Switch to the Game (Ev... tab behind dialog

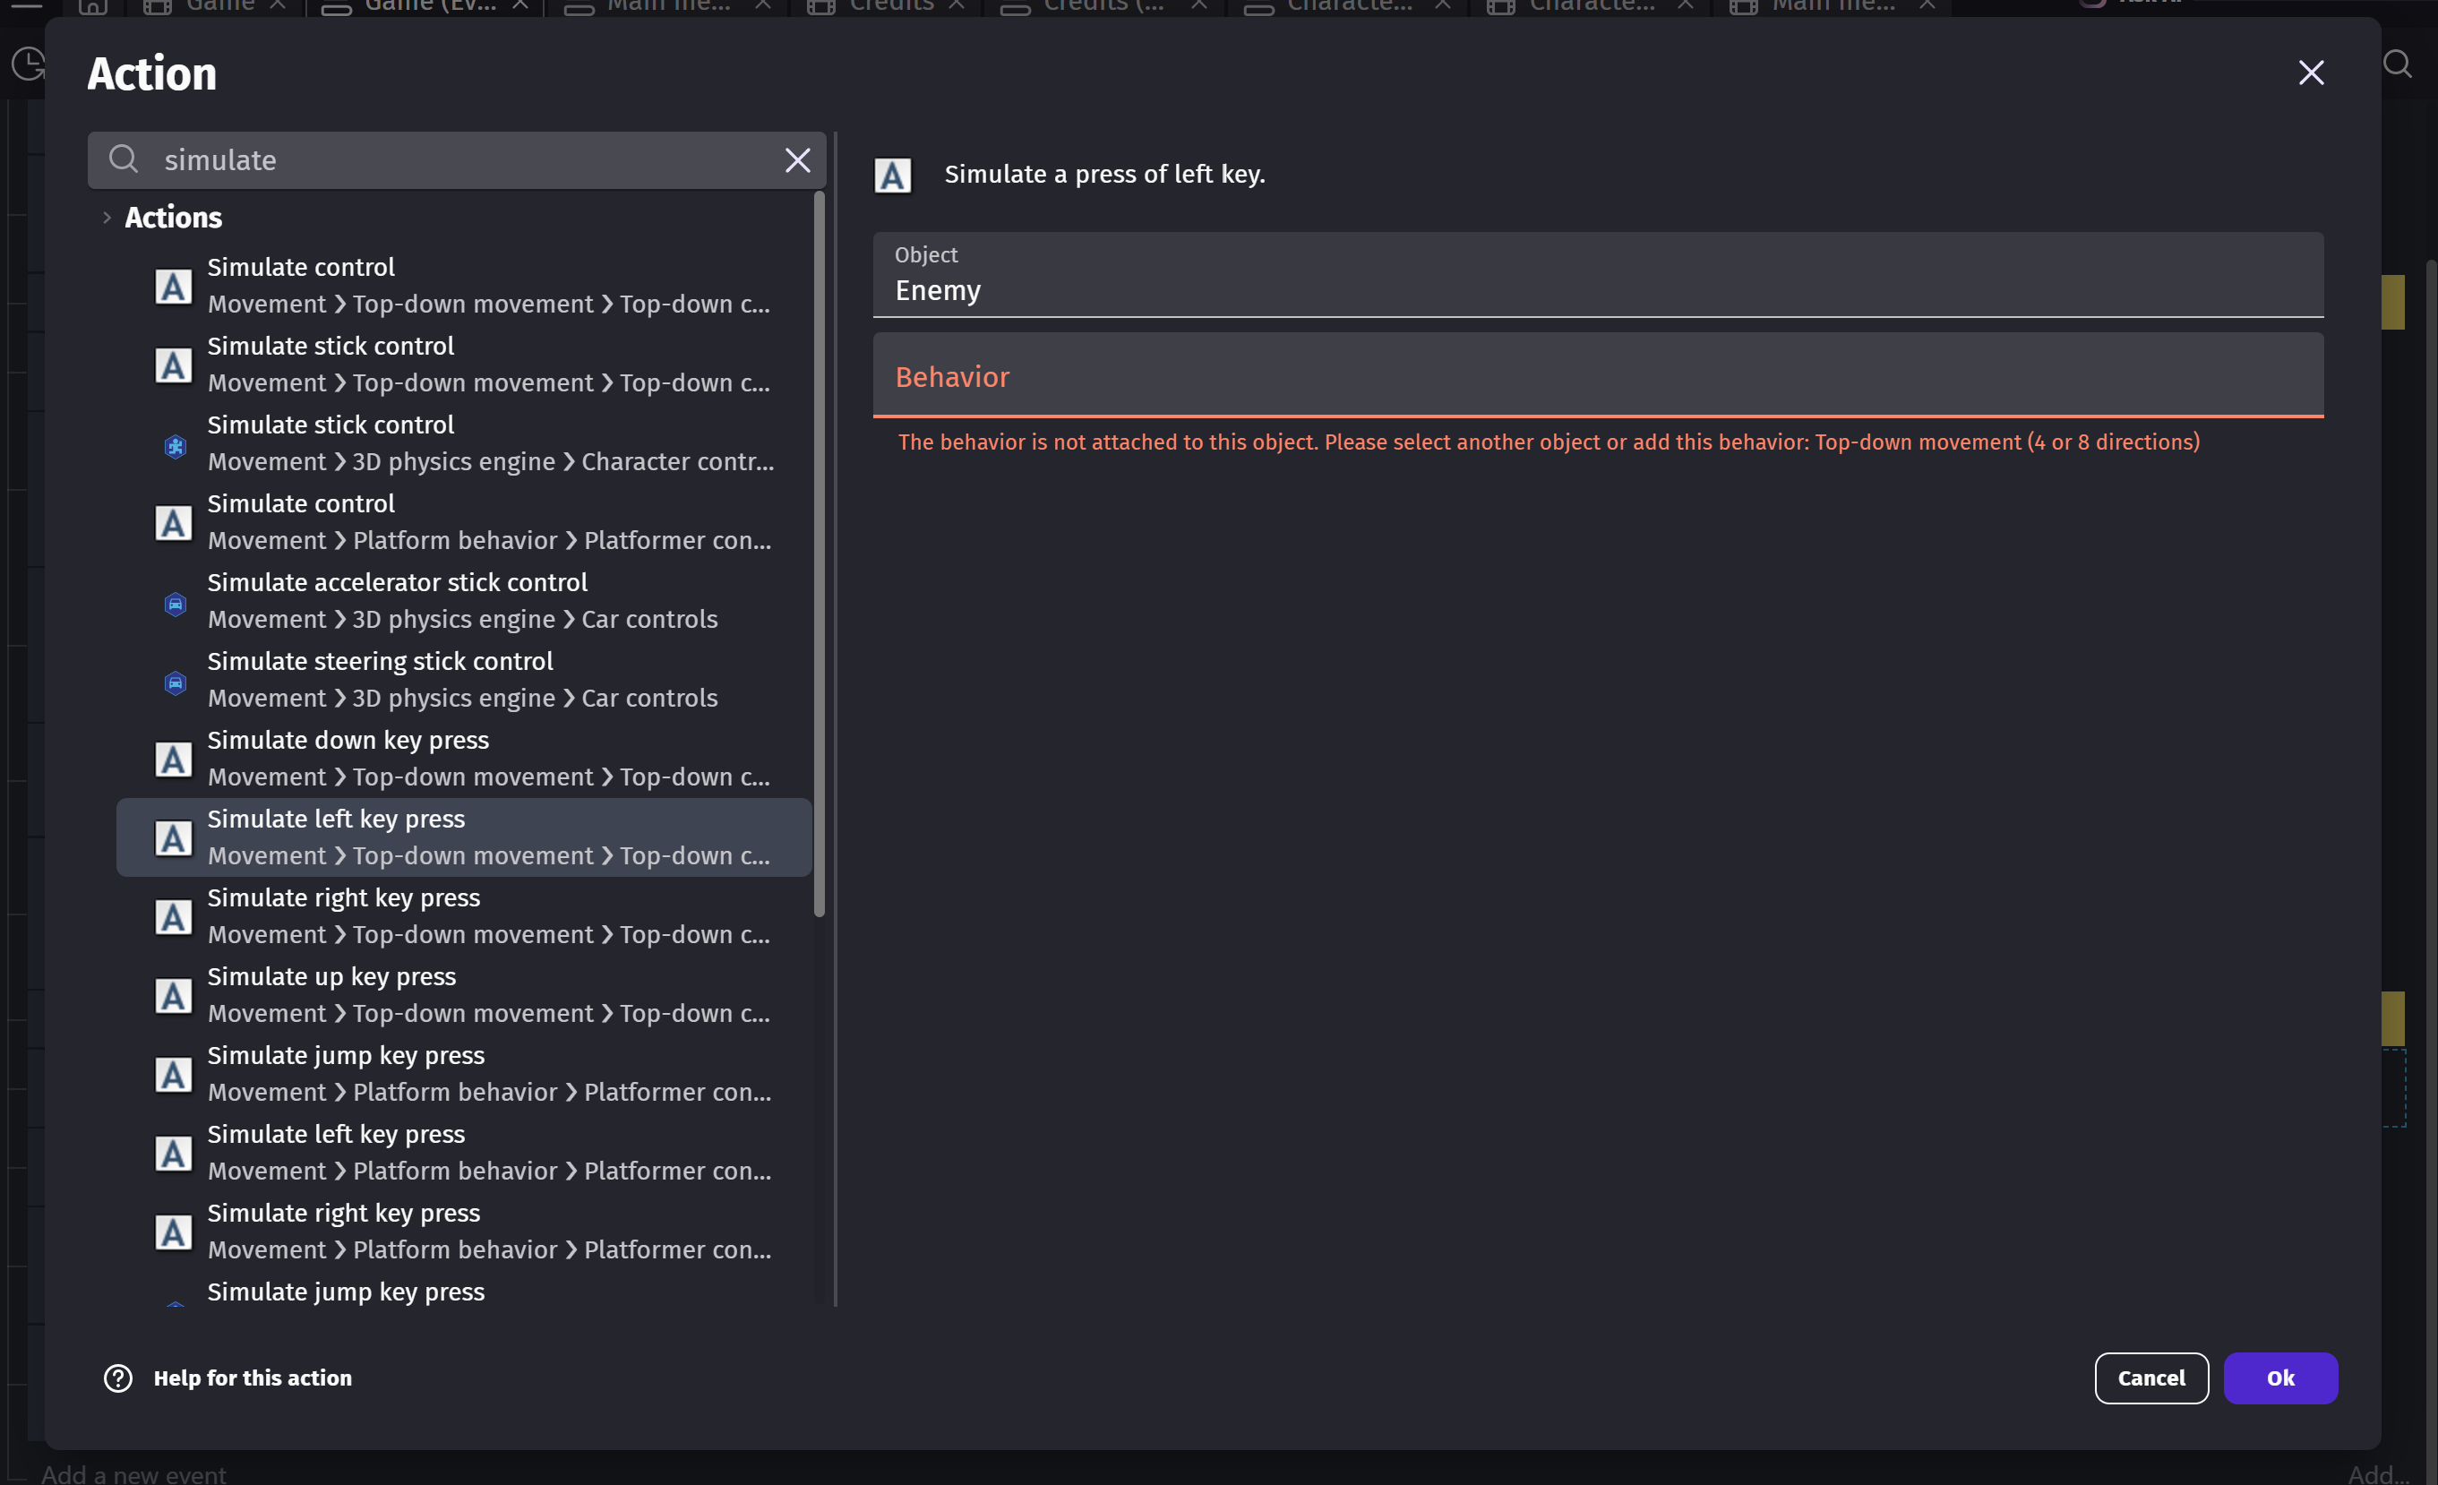(425, 7)
